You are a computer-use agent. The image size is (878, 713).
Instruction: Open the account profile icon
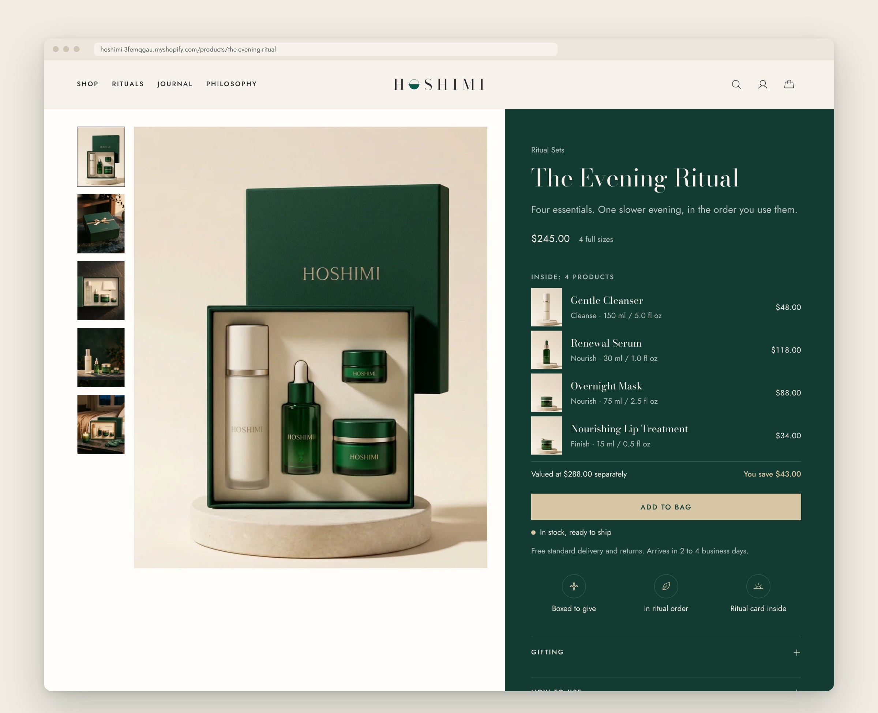point(762,84)
